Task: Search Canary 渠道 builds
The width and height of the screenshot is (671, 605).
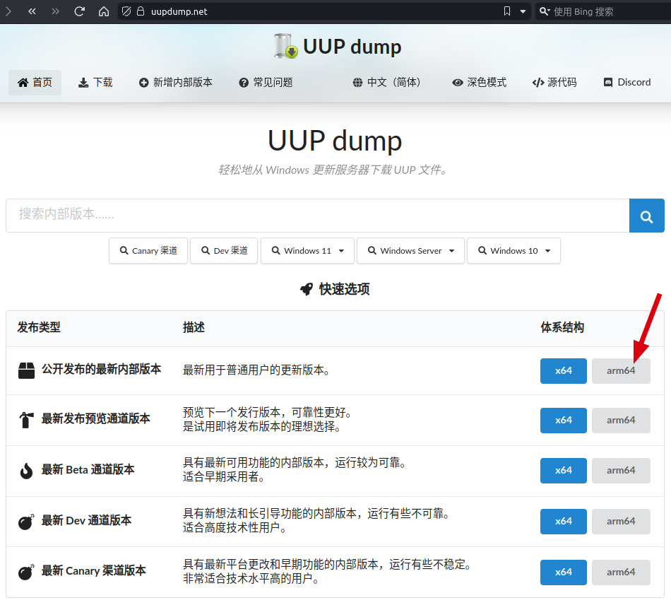Action: click(x=148, y=250)
